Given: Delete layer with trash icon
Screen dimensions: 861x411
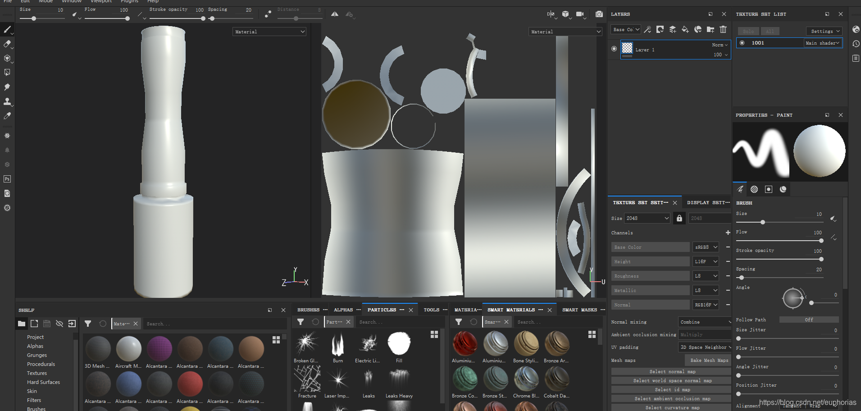Looking at the screenshot, I should pyautogui.click(x=723, y=30).
